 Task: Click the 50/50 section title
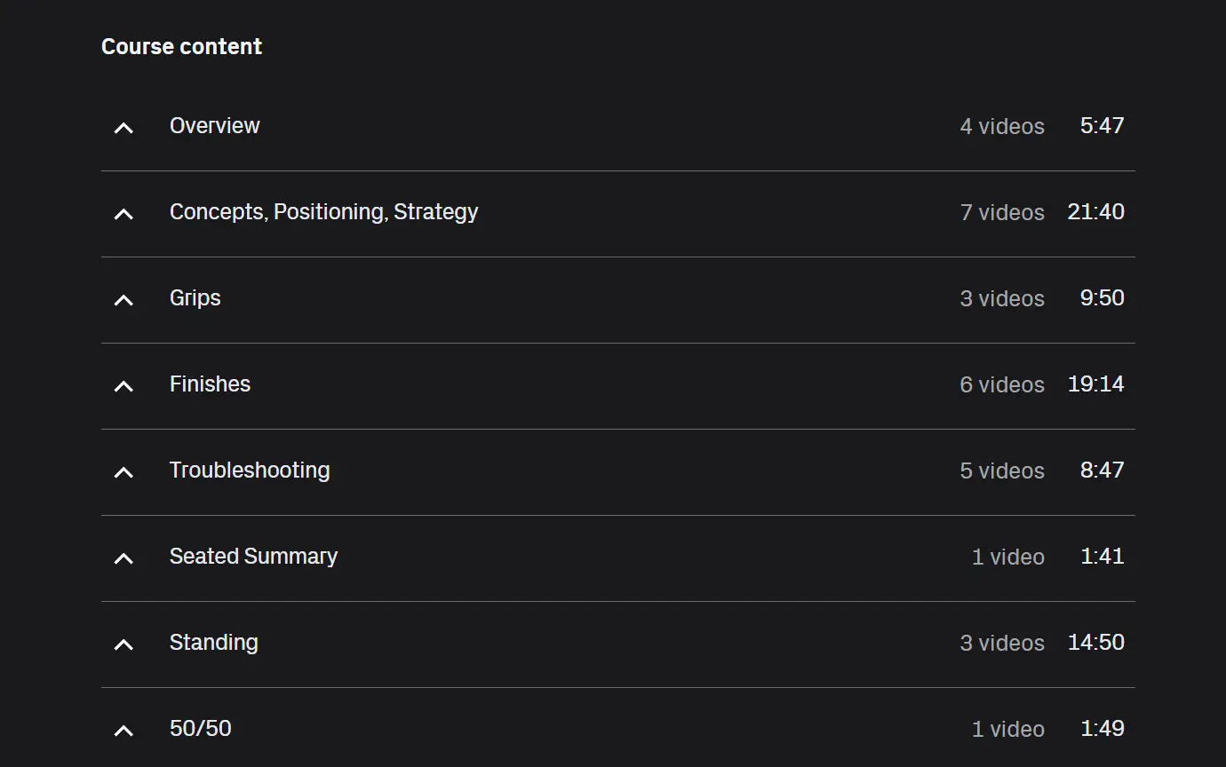tap(200, 729)
